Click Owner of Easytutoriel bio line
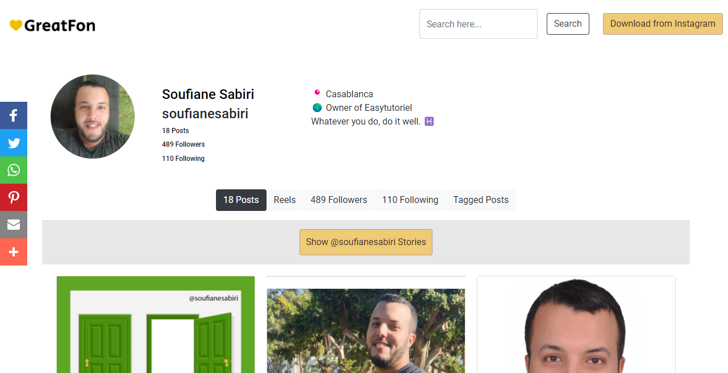The height and width of the screenshot is (373, 728). (369, 107)
